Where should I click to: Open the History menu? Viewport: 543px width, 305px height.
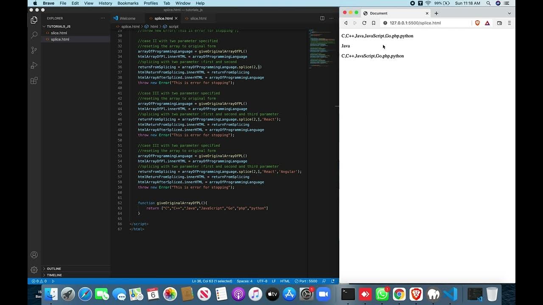pos(105,3)
